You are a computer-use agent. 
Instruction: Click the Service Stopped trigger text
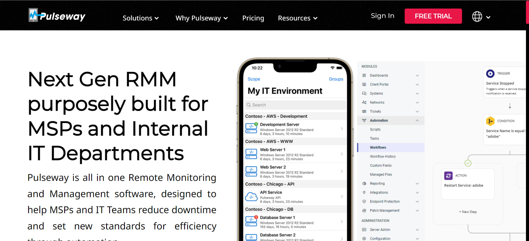pos(500,84)
